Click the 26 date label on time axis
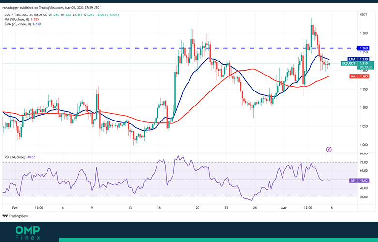 pyautogui.click(x=255, y=208)
